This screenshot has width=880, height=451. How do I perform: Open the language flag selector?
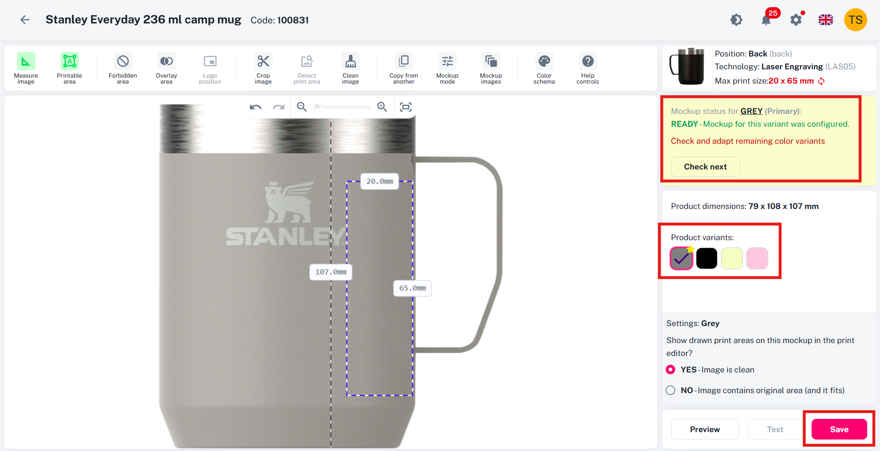(x=826, y=20)
